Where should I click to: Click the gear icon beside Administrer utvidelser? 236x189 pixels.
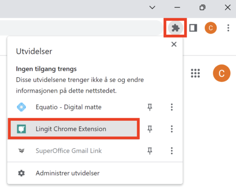[21, 173]
